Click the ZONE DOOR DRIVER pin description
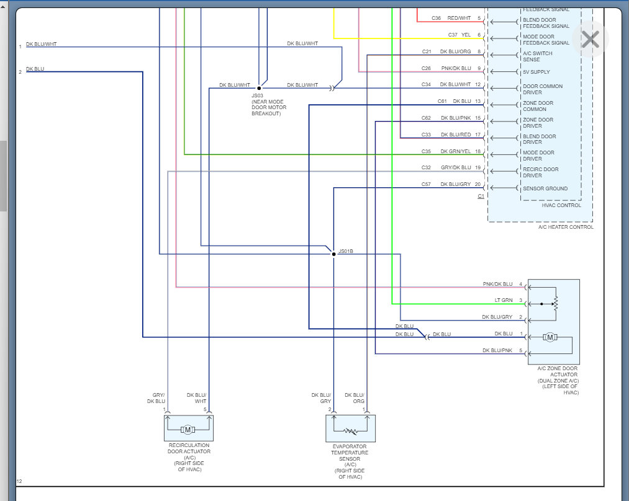 coord(538,123)
